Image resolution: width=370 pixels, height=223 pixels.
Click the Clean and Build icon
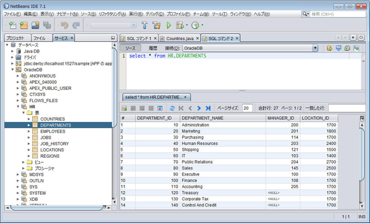156,25
